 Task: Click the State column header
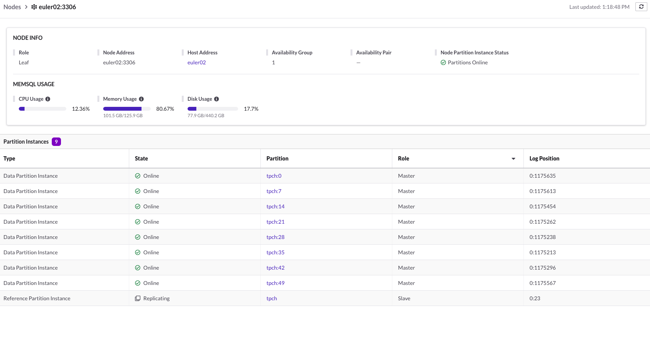pyautogui.click(x=142, y=159)
